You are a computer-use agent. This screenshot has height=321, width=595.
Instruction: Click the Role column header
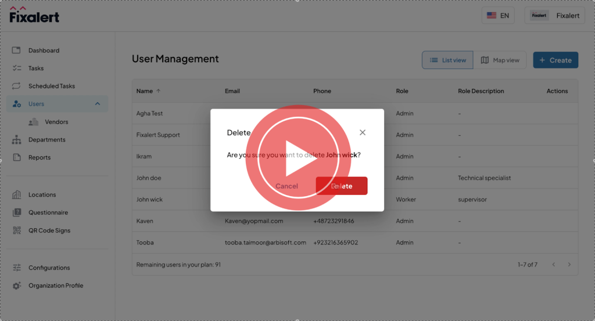402,91
